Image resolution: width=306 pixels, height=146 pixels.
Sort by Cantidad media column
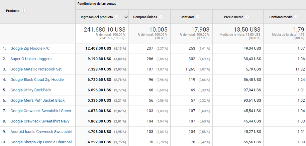[281, 17]
